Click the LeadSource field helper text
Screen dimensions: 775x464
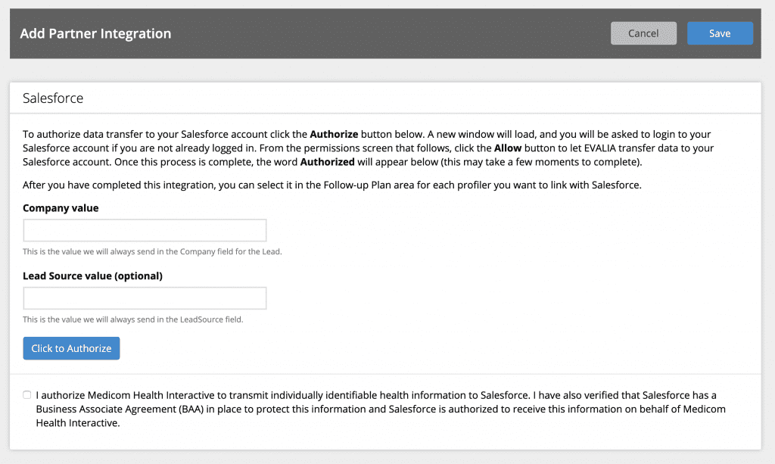[x=133, y=319]
